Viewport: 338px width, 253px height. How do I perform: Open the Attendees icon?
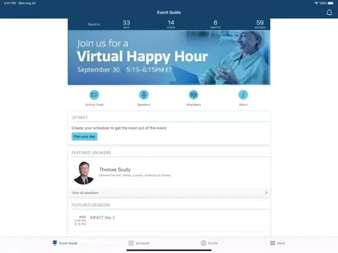tap(193, 95)
